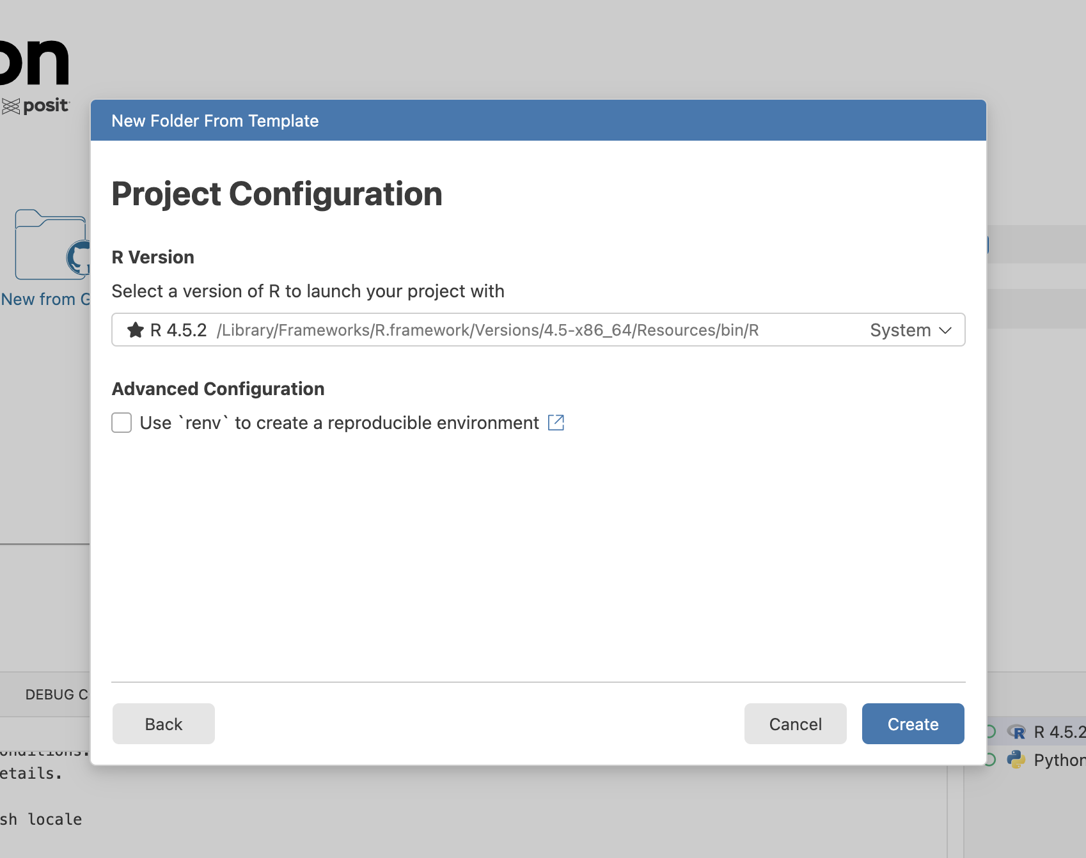Click the star icon beside R 4.5.2

click(x=136, y=330)
